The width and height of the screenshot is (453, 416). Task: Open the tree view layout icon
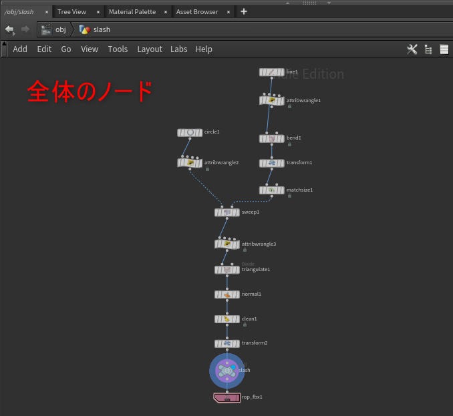[x=428, y=49]
